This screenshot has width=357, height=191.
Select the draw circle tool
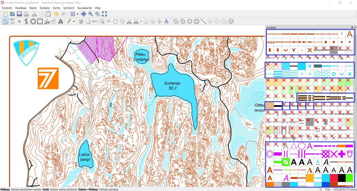point(33,22)
